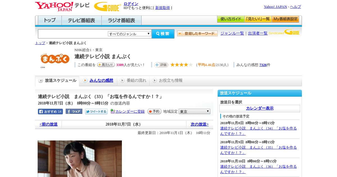This screenshot has height=177, width=337.
Task: Open the カレンダー表示 link
Action: 260,108
